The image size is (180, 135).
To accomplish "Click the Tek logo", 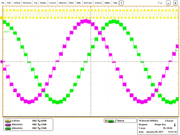I will pos(160,3).
